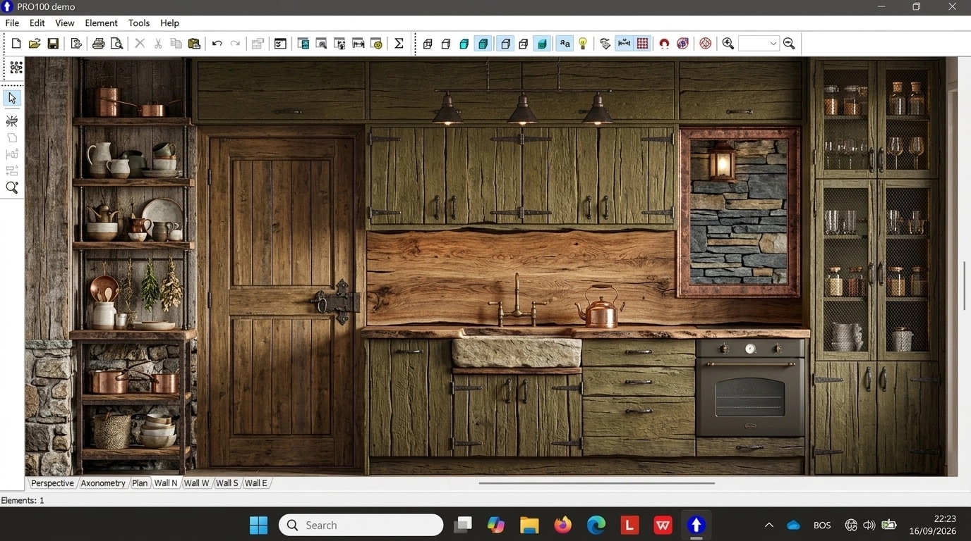Switch to the Axonometry tab

tap(103, 483)
